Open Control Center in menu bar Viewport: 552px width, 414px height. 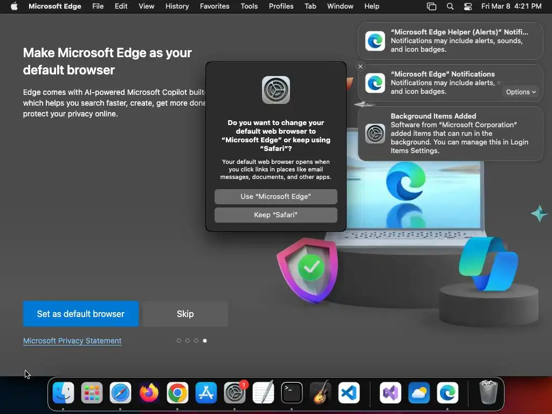click(x=468, y=6)
